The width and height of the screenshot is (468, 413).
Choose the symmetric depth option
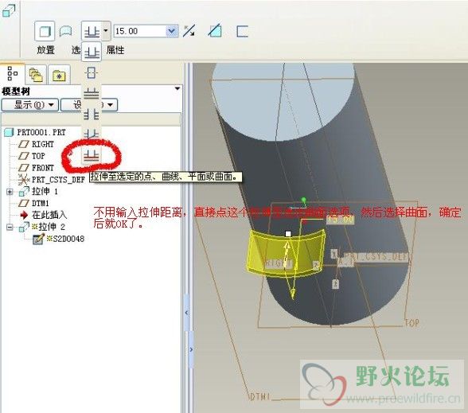coord(92,73)
